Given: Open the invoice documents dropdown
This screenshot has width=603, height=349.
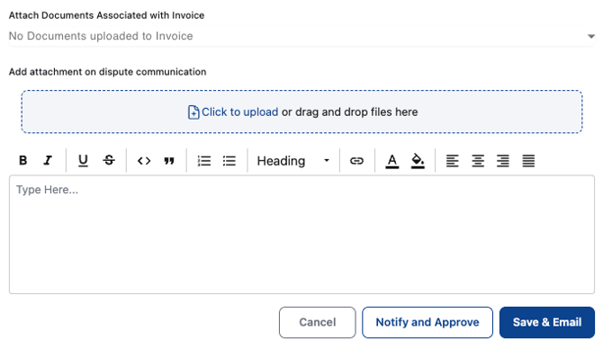Looking at the screenshot, I should coord(301,36).
